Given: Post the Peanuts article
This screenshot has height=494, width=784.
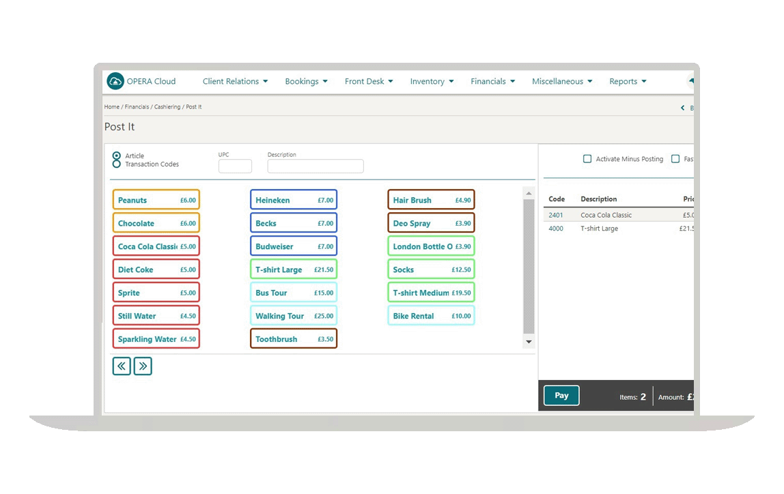Looking at the screenshot, I should [x=156, y=200].
